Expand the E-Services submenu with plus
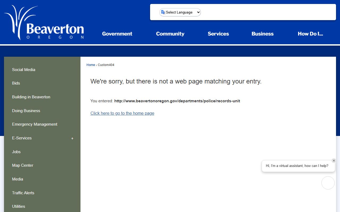 click(x=72, y=138)
